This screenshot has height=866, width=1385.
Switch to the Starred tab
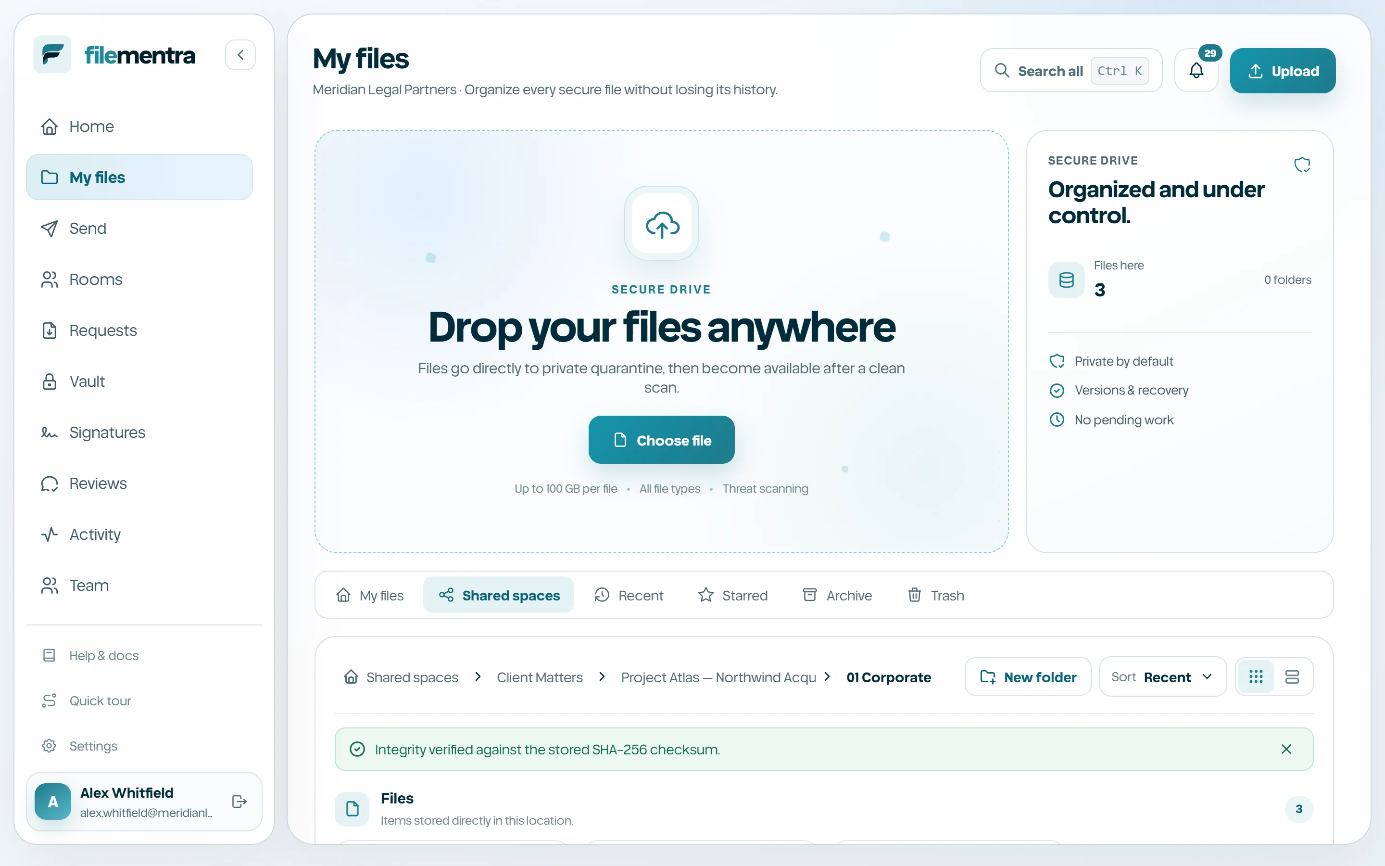733,595
